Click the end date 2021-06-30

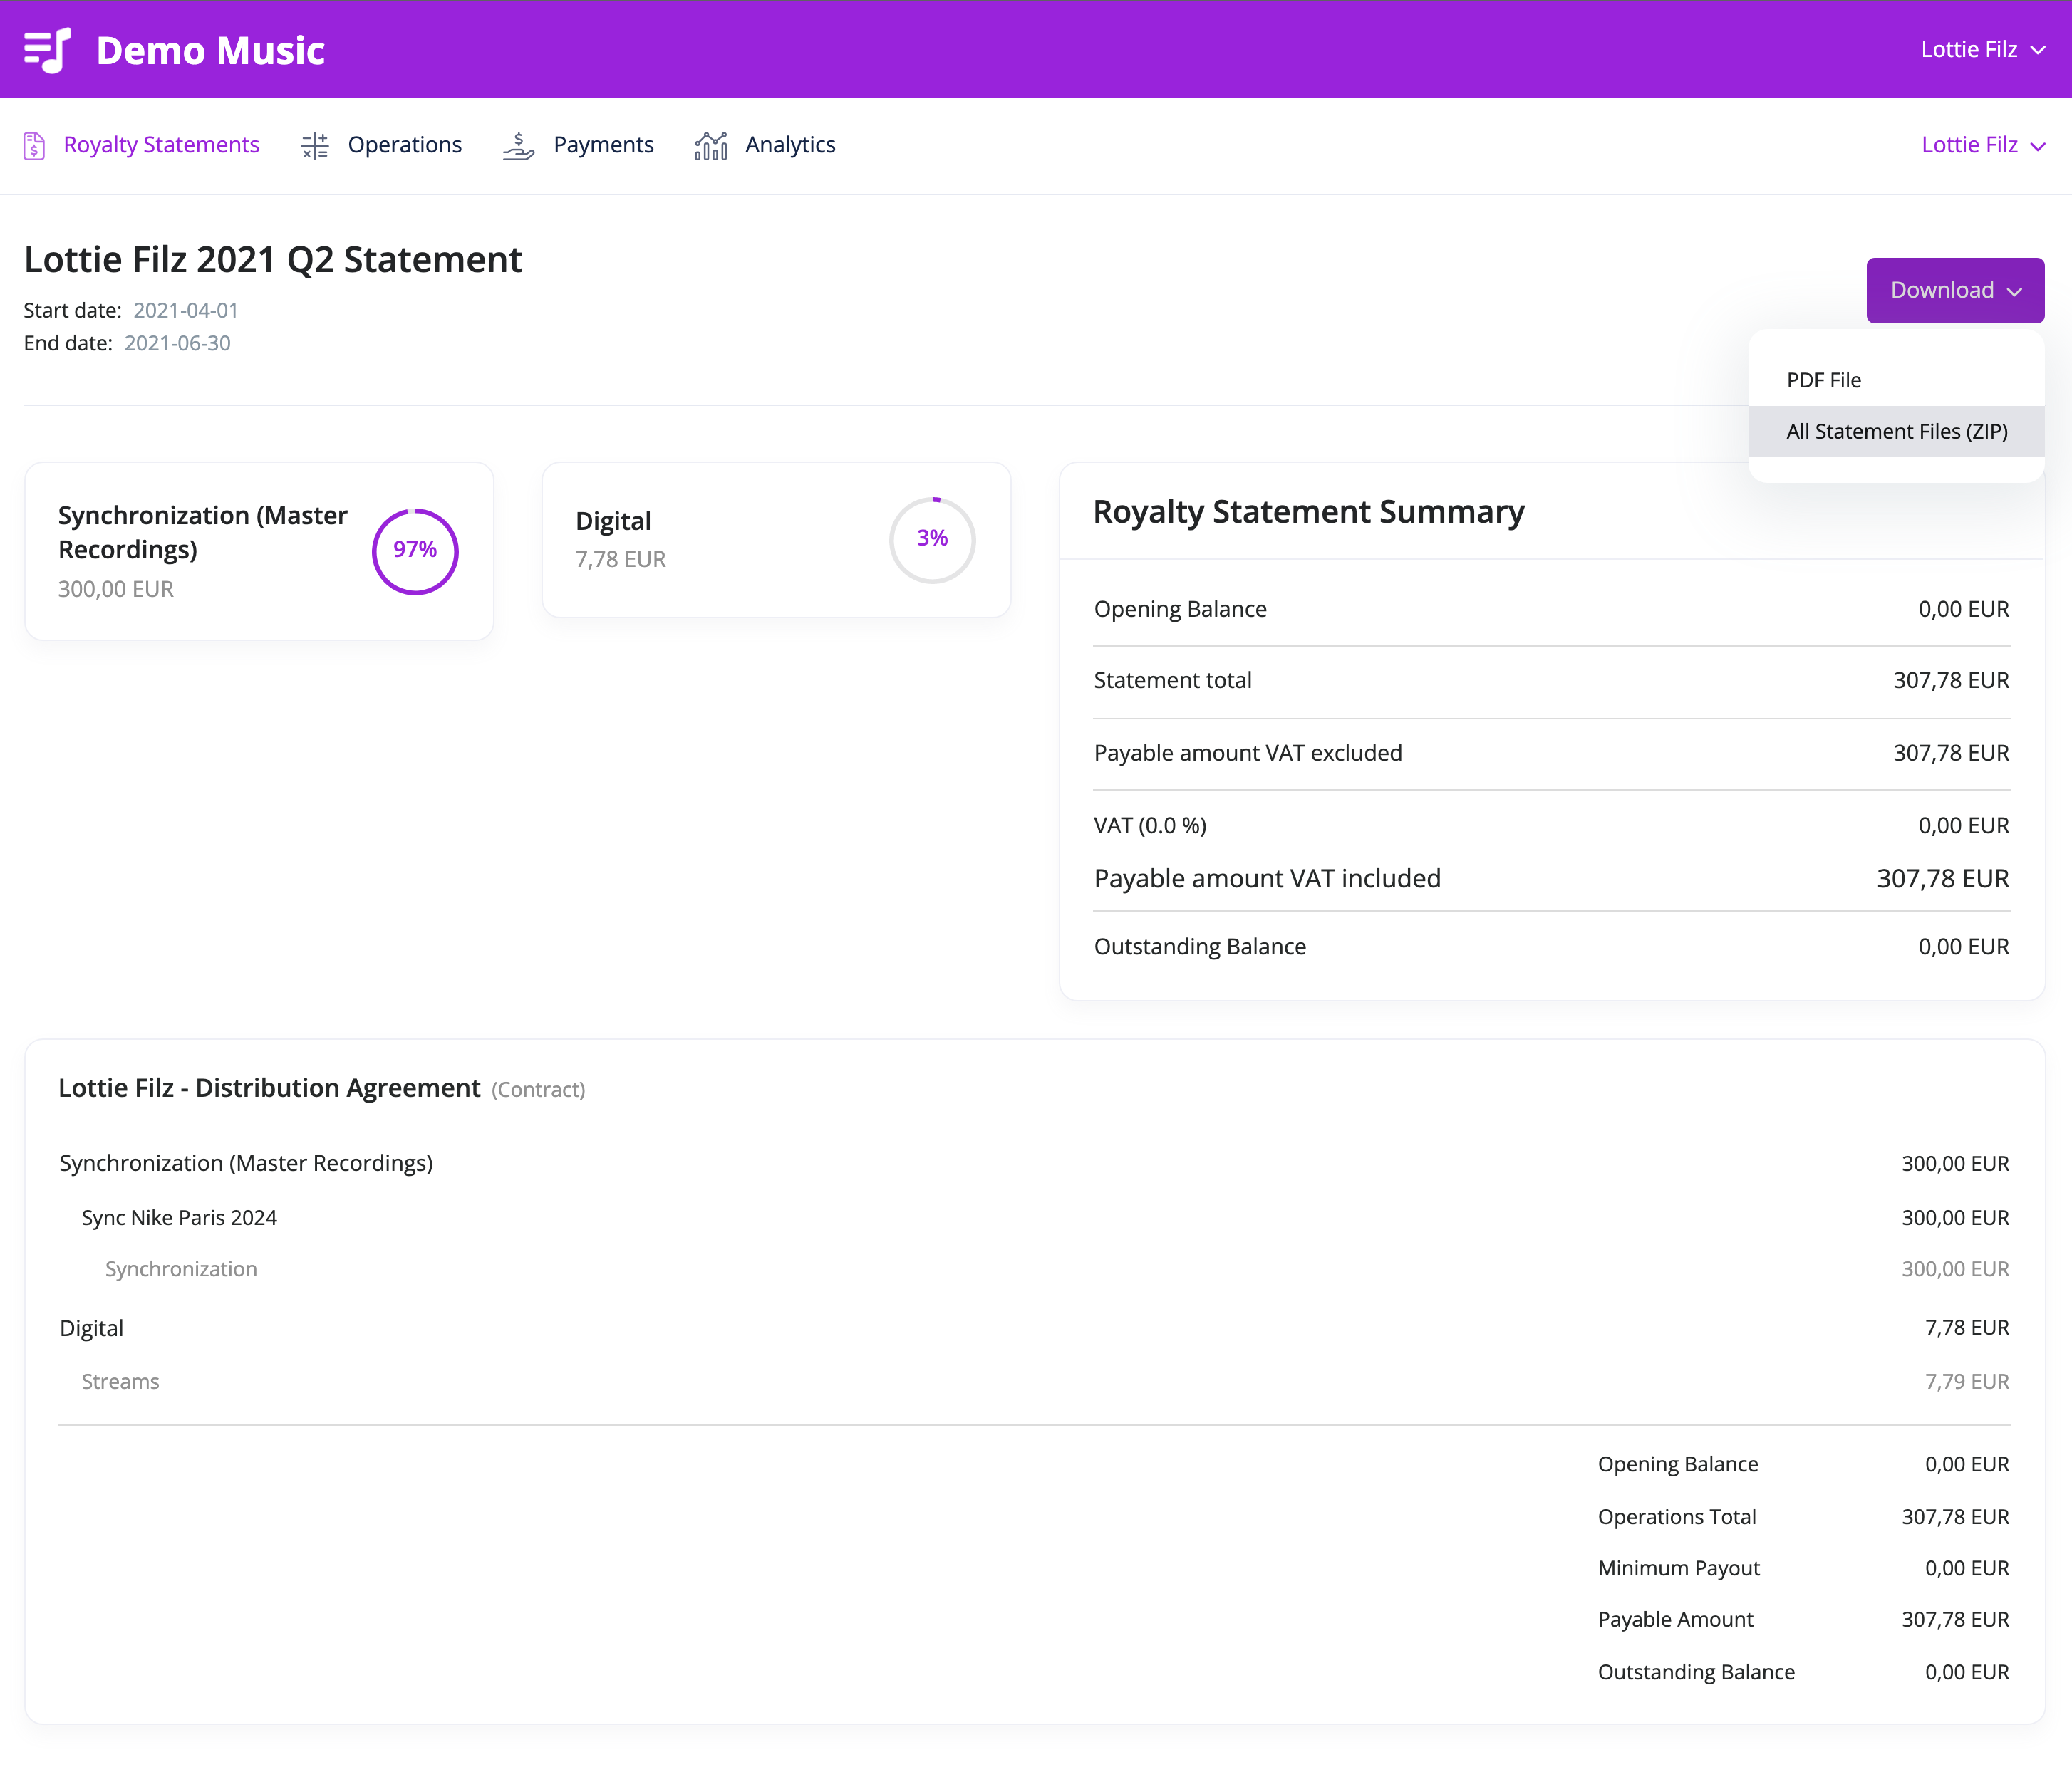177,344
